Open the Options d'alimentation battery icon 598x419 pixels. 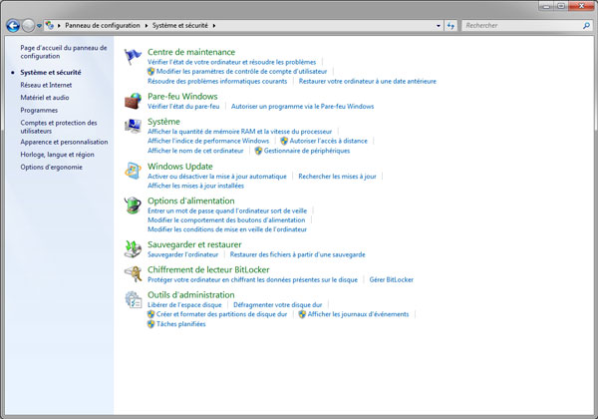(133, 206)
